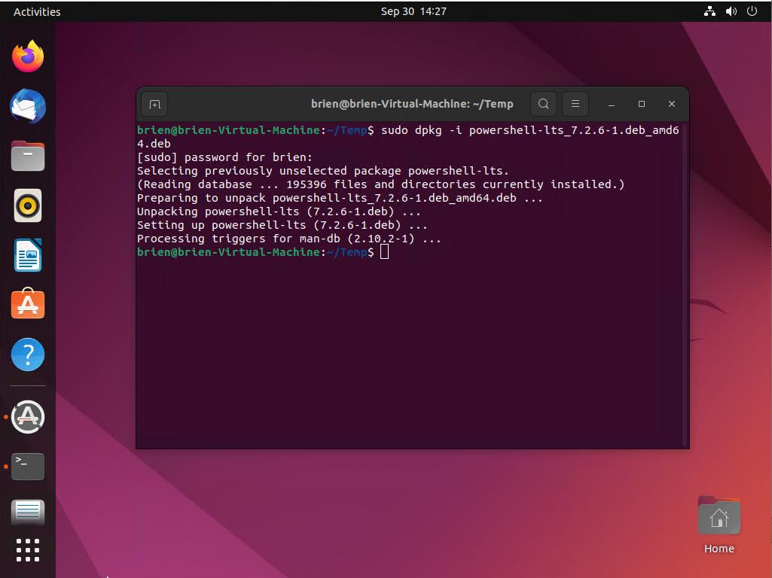
Task: Open LibreOffice Writer from dock
Action: [x=28, y=255]
